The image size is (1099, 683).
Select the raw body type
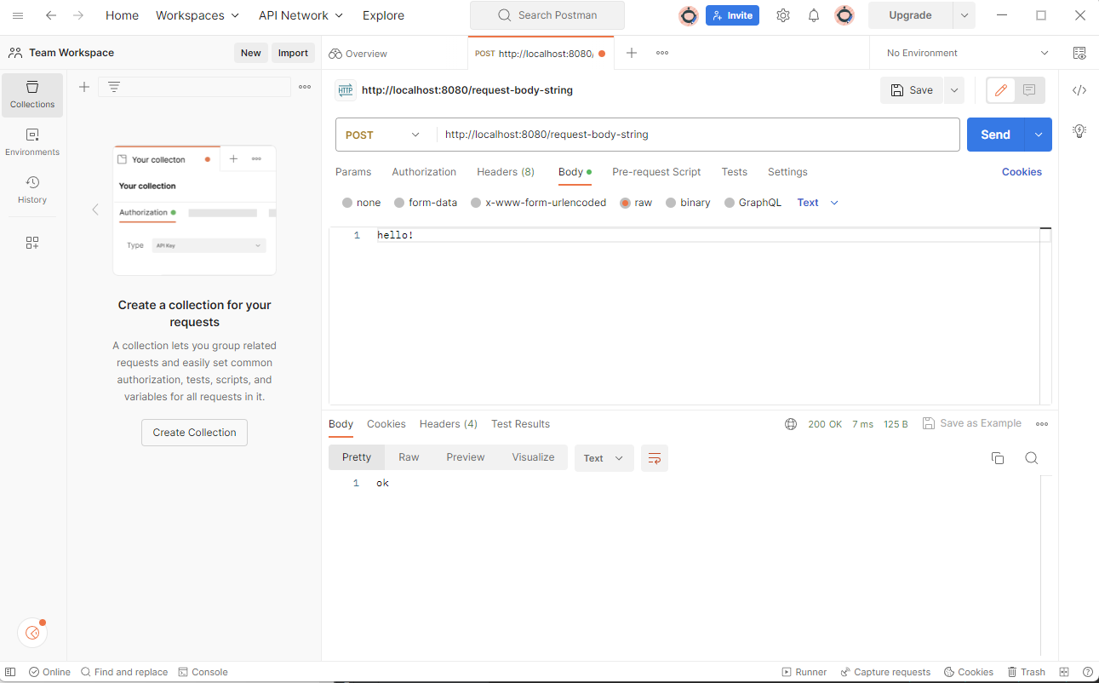pos(625,203)
